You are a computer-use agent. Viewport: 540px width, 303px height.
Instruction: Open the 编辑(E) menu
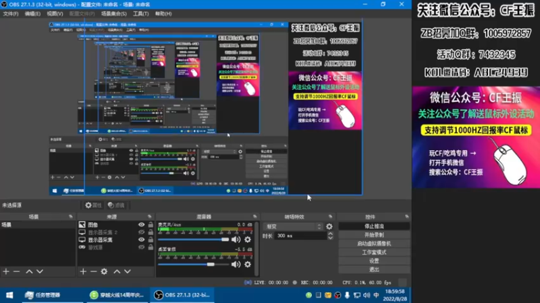(x=32, y=13)
